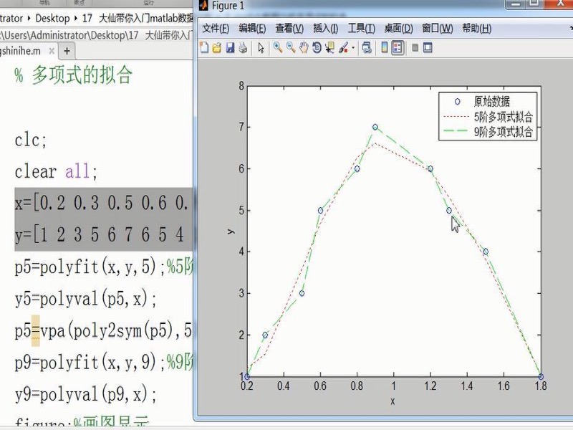Select the Data Cursor tool
This screenshot has width=573, height=430.
(329, 47)
